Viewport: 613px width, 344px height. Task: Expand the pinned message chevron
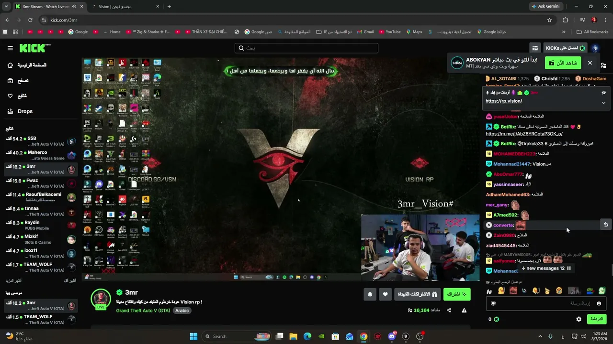coord(603,103)
